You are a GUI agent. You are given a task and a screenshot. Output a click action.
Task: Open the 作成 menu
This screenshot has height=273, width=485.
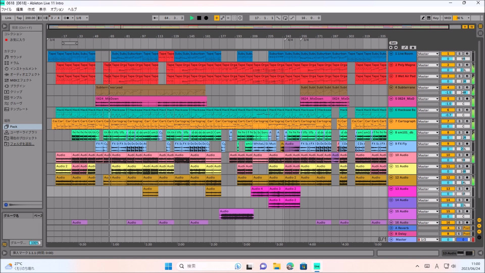[31, 9]
